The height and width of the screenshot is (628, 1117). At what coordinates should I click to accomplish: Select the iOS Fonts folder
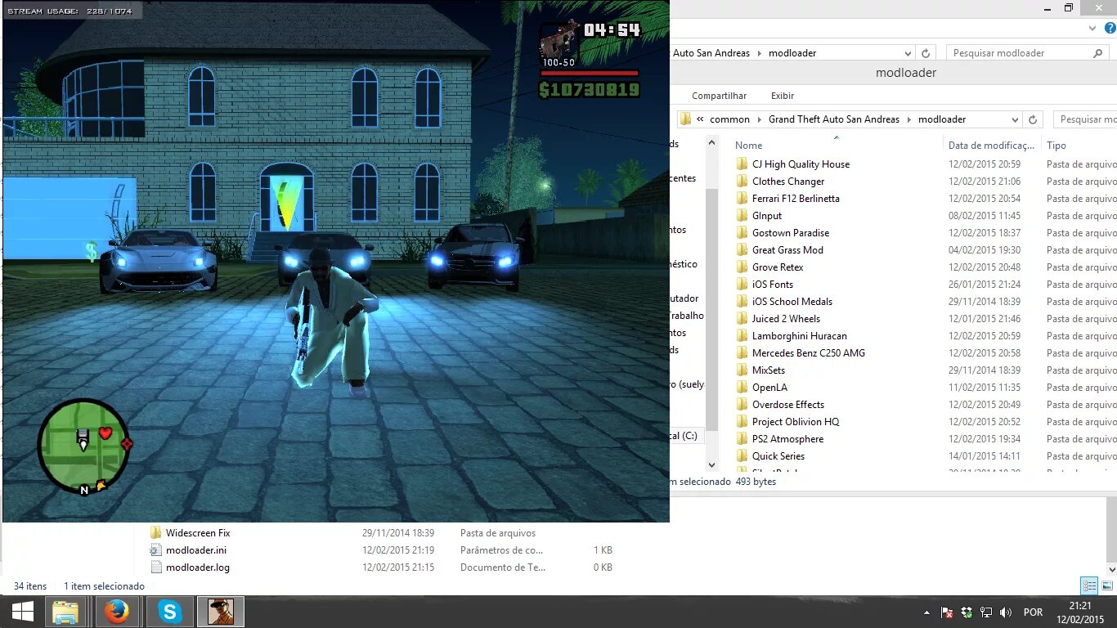coord(773,285)
